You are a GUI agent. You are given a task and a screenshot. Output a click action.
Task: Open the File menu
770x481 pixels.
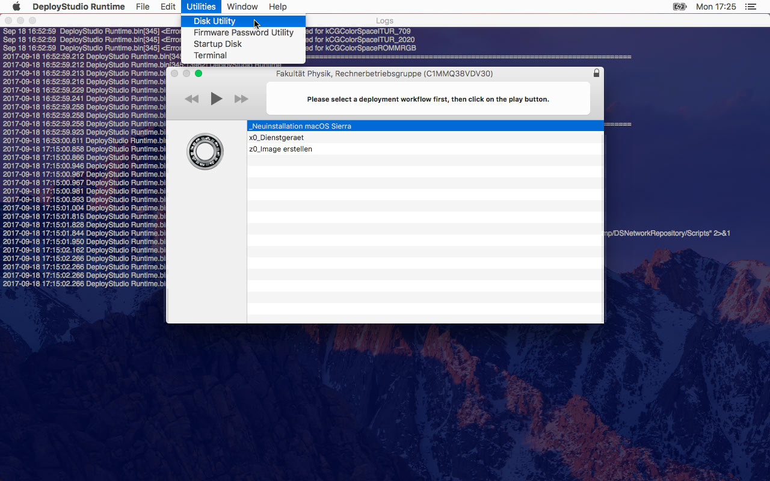[143, 7]
